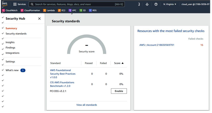Open the cloud_user account menu
212x113 pixels.
[x=195, y=4]
